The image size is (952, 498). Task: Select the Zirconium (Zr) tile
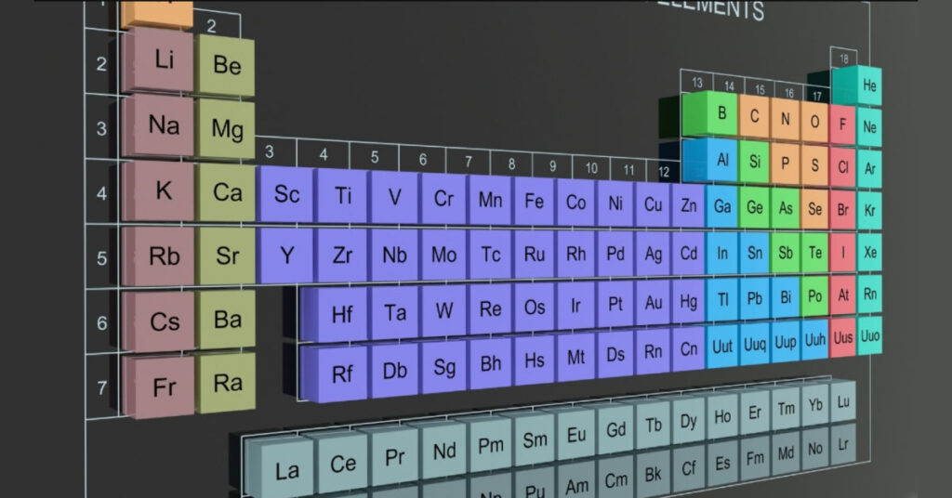pos(343,255)
